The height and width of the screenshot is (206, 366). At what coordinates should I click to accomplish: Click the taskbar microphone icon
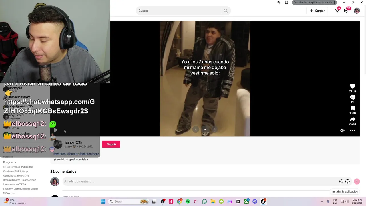click(328, 201)
